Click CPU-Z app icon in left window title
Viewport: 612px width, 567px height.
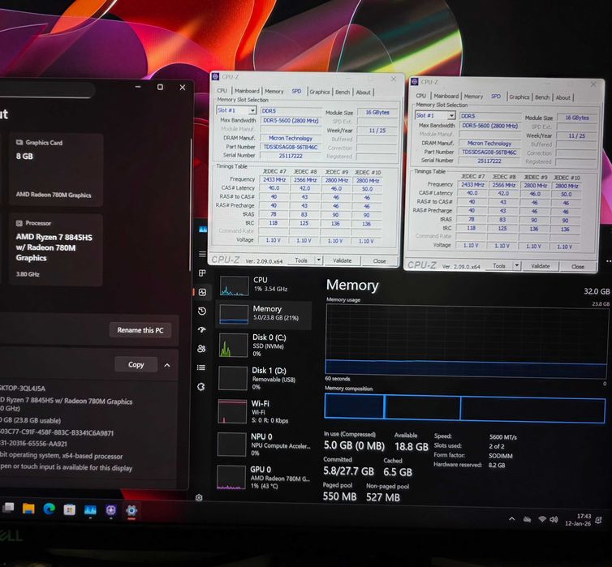point(215,76)
